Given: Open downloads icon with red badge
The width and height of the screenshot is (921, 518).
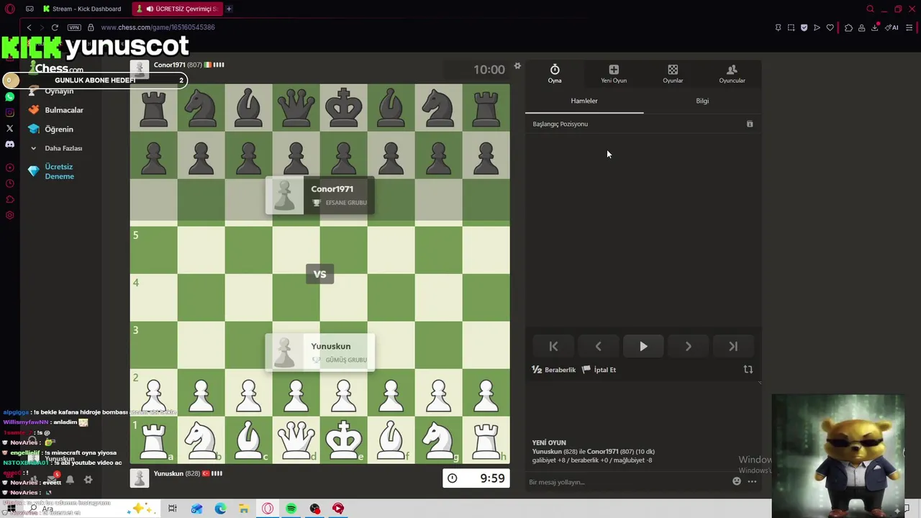Looking at the screenshot, I should (875, 27).
